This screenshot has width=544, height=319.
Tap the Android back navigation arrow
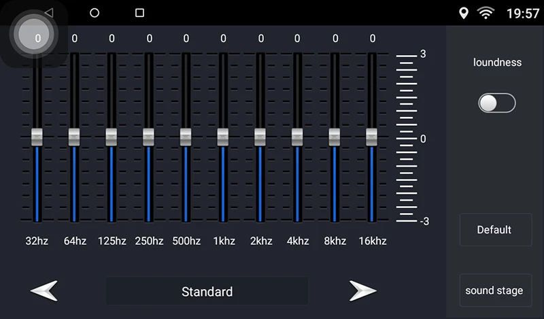coord(49,13)
